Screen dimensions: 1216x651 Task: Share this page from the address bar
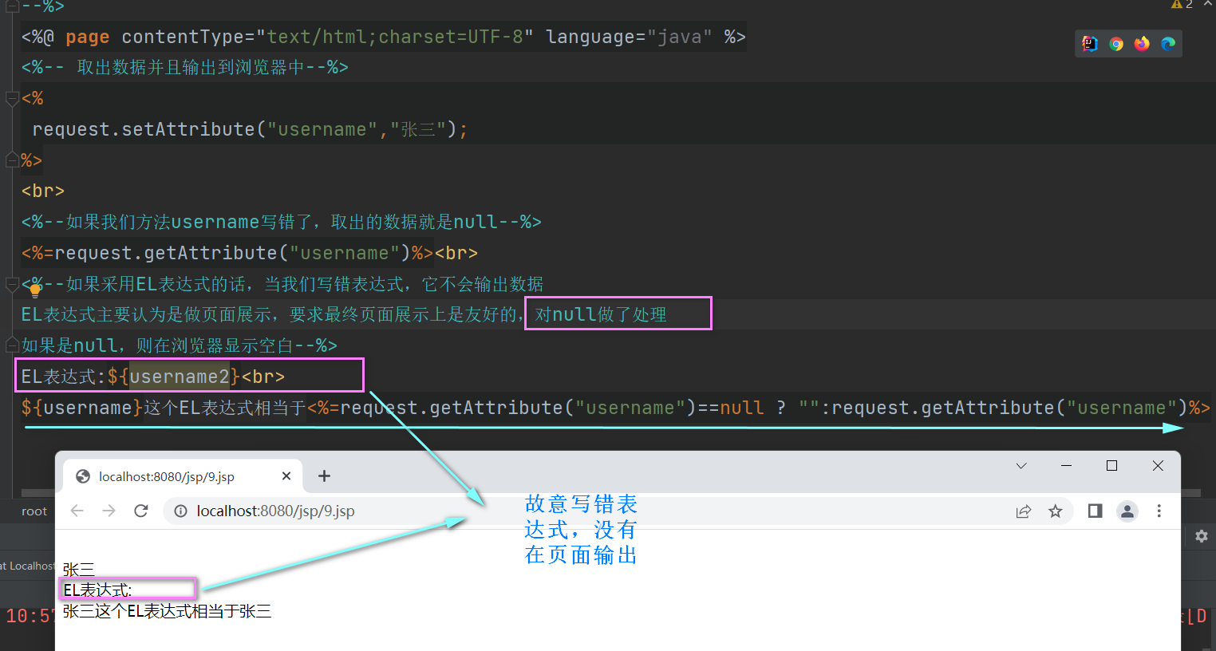1024,511
